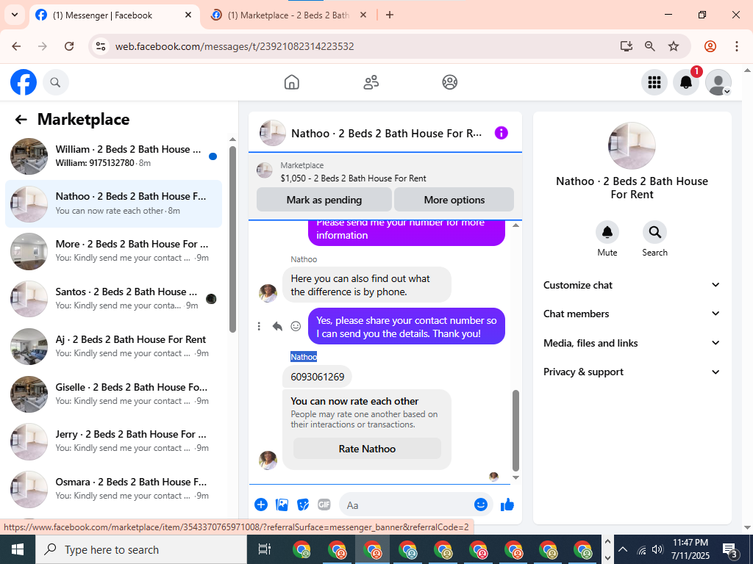
Task: Open the notifications bell with badge
Action: 686,82
